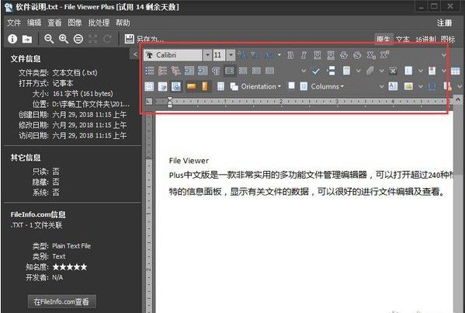Open the font size 11 dropdown
The image size is (465, 313).
(x=231, y=55)
